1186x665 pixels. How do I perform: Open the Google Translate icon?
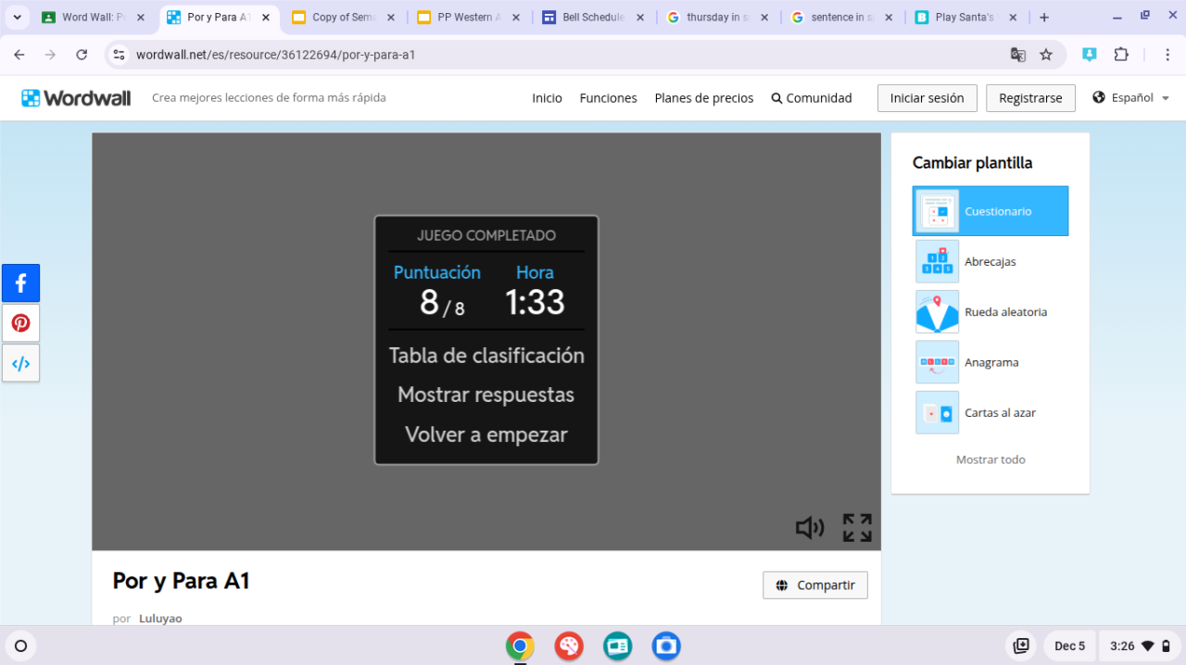[x=1018, y=55]
